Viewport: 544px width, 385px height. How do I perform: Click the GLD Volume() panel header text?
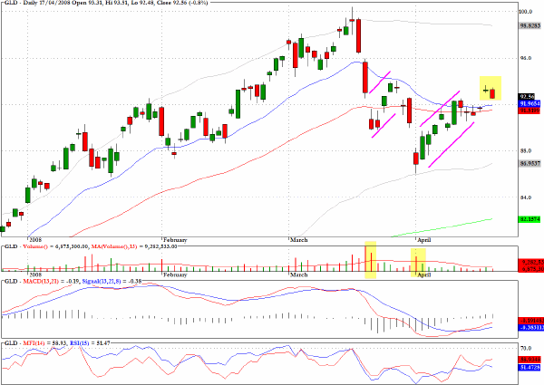point(90,246)
